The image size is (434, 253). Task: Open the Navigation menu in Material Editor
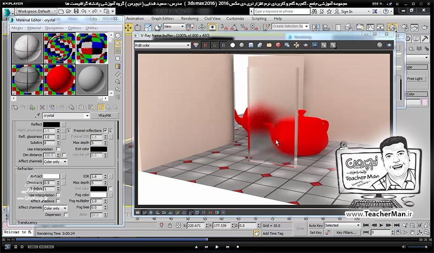(x=54, y=28)
